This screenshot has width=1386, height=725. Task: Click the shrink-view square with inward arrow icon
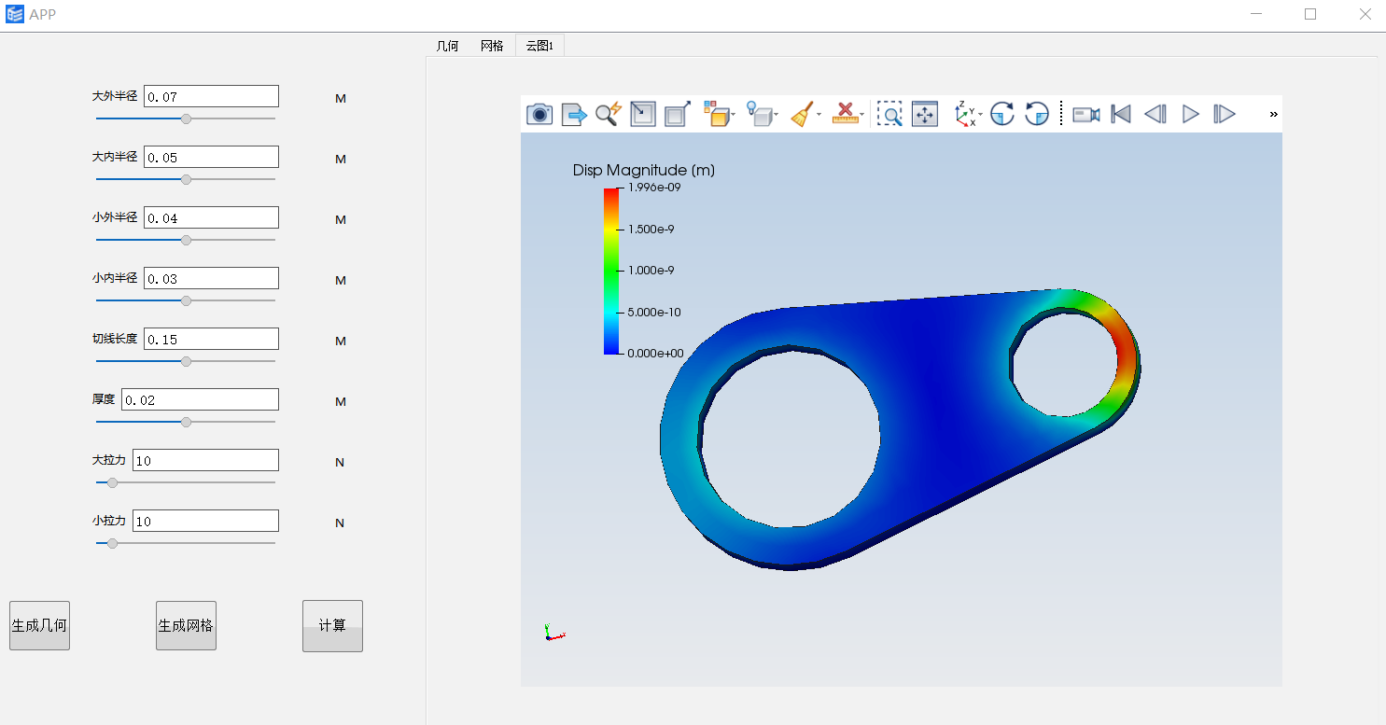tap(643, 114)
